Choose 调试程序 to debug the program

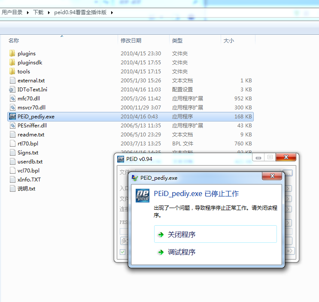coord(216,252)
